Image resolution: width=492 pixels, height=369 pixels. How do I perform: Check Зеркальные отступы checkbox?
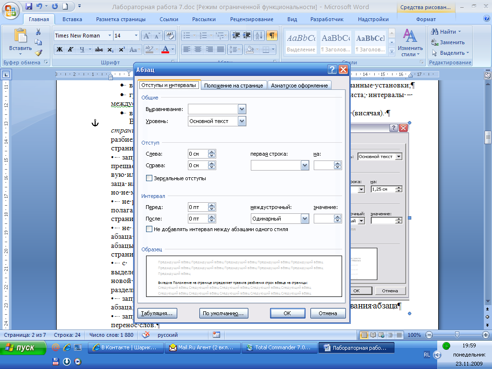(149, 178)
